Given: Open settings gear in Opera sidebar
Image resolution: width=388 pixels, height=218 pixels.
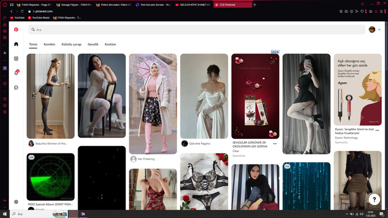Looking at the screenshot, I should tap(4, 112).
